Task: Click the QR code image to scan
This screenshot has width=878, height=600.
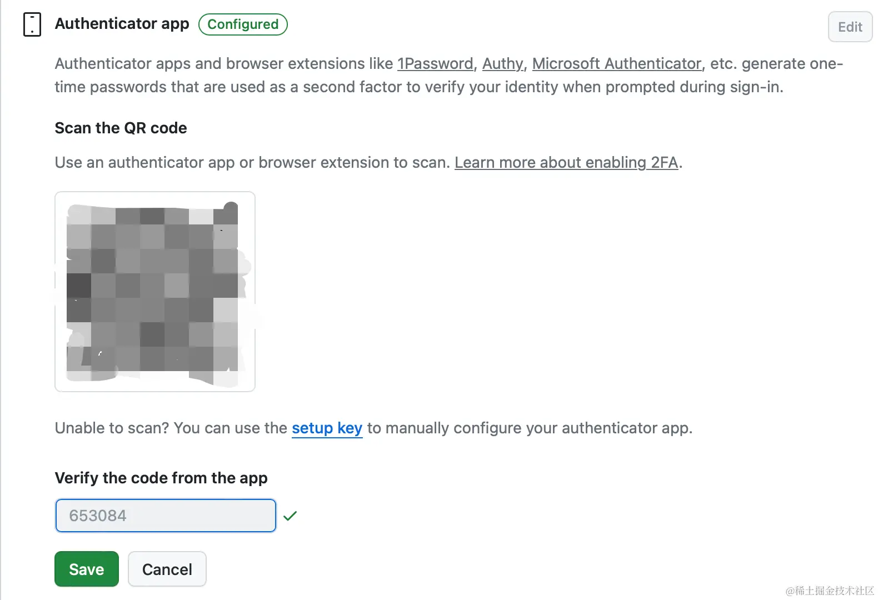Action: tap(154, 291)
